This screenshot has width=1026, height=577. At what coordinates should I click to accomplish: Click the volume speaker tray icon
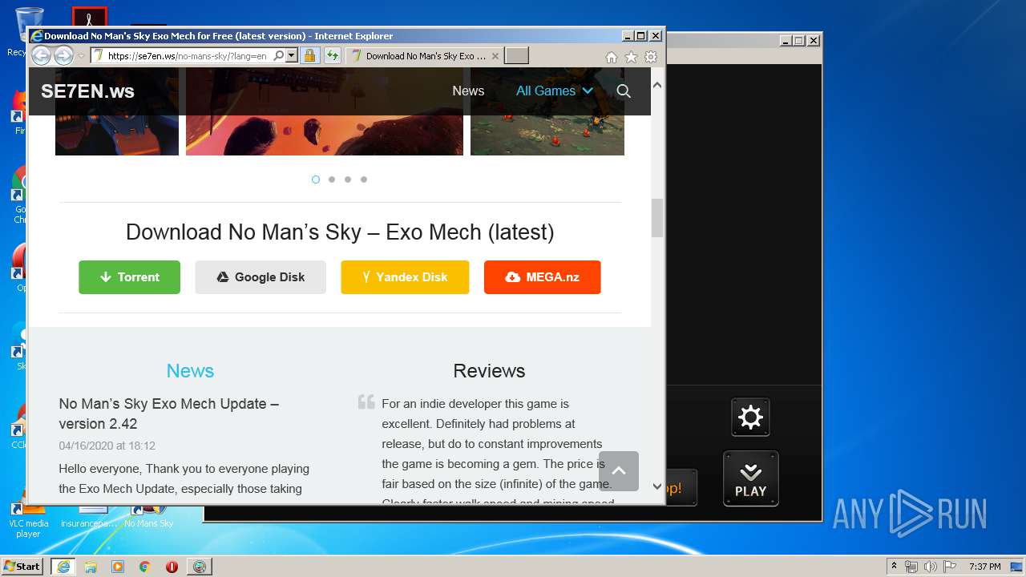(x=931, y=567)
